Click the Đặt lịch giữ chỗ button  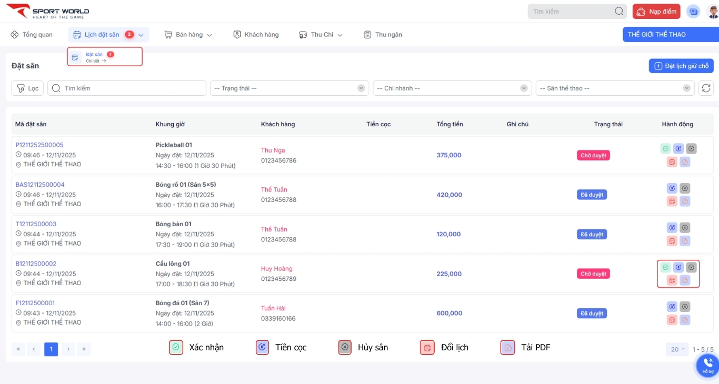point(681,66)
